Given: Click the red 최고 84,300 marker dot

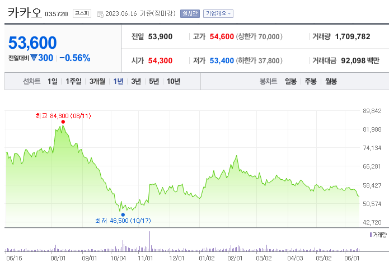Looking at the screenshot, I should coord(63,122).
